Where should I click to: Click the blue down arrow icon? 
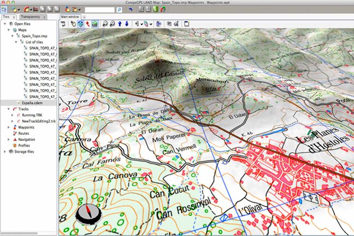pos(127,24)
